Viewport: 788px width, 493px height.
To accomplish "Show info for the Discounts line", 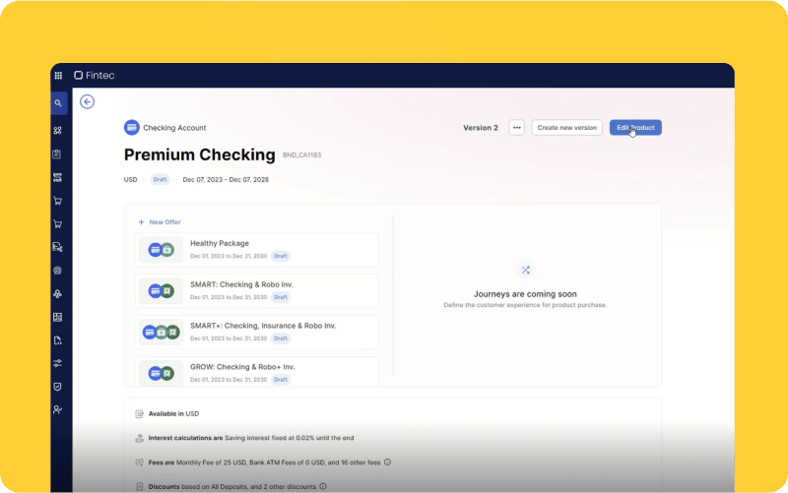I will click(x=323, y=486).
